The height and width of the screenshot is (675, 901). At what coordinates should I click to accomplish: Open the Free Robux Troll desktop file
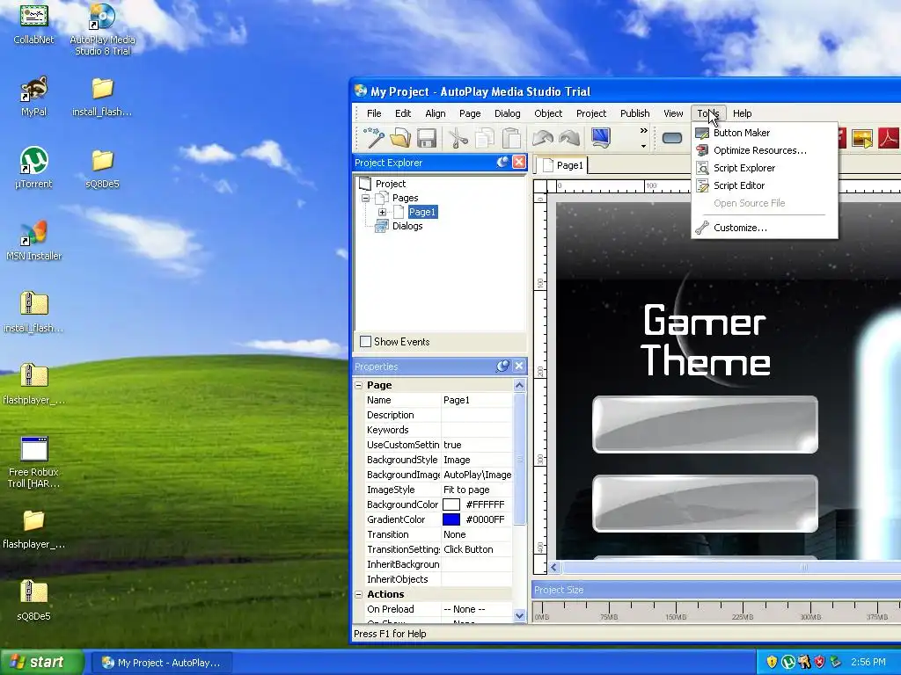[34, 462]
